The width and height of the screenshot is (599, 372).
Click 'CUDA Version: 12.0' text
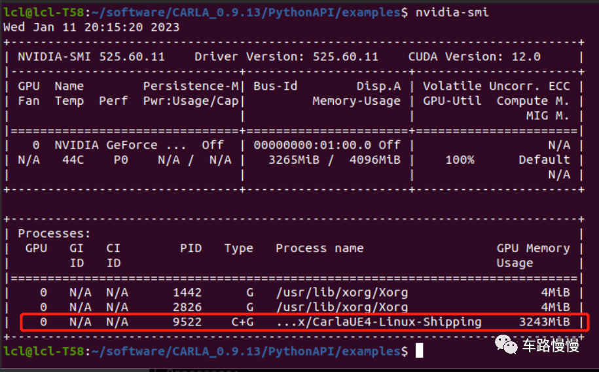(475, 57)
